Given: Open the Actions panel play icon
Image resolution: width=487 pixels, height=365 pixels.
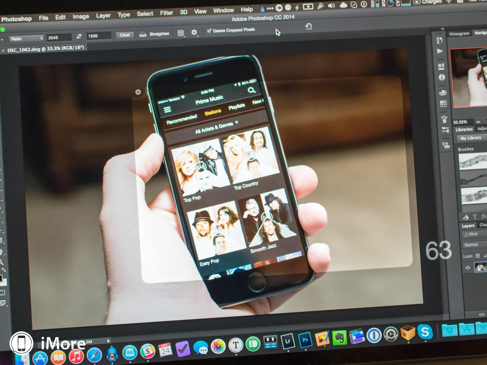Looking at the screenshot, I should tap(440, 51).
